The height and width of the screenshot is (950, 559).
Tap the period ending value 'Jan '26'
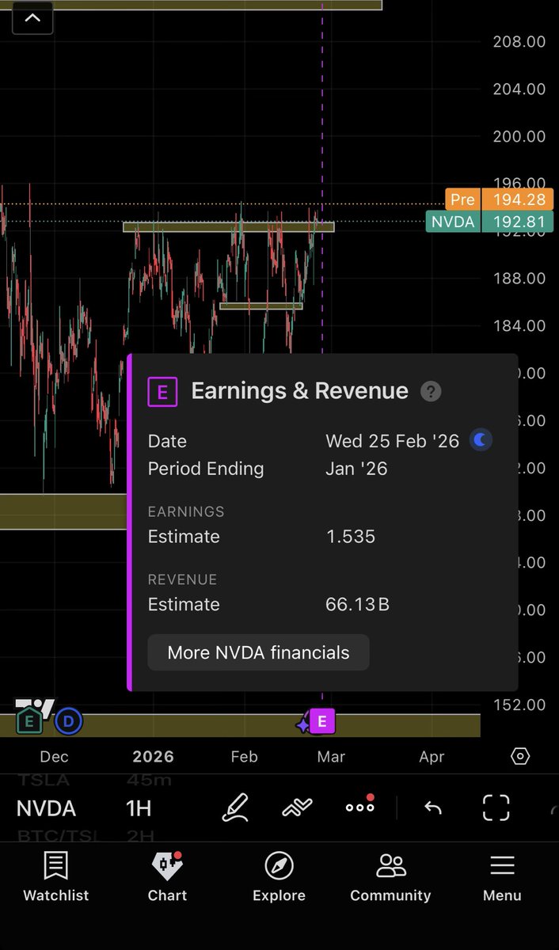point(356,469)
